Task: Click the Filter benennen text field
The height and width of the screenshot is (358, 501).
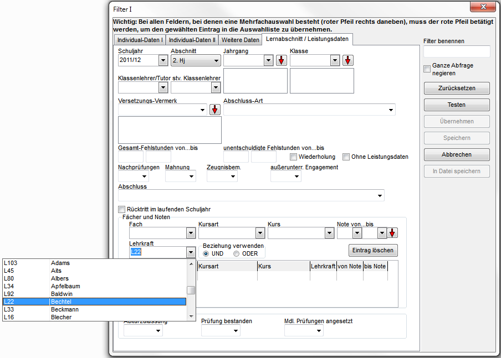Action: point(456,51)
